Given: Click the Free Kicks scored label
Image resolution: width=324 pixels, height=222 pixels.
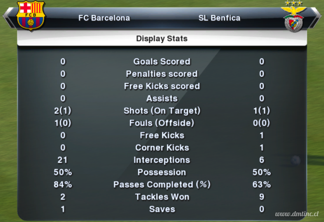Looking at the screenshot, I should (162, 86).
